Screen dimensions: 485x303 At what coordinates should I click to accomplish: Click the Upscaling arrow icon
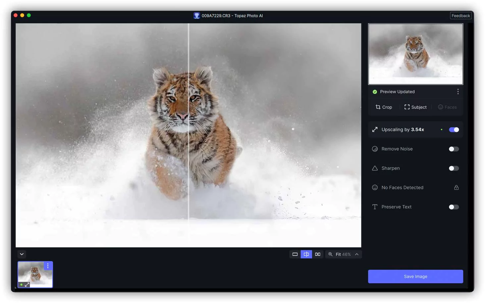375,129
